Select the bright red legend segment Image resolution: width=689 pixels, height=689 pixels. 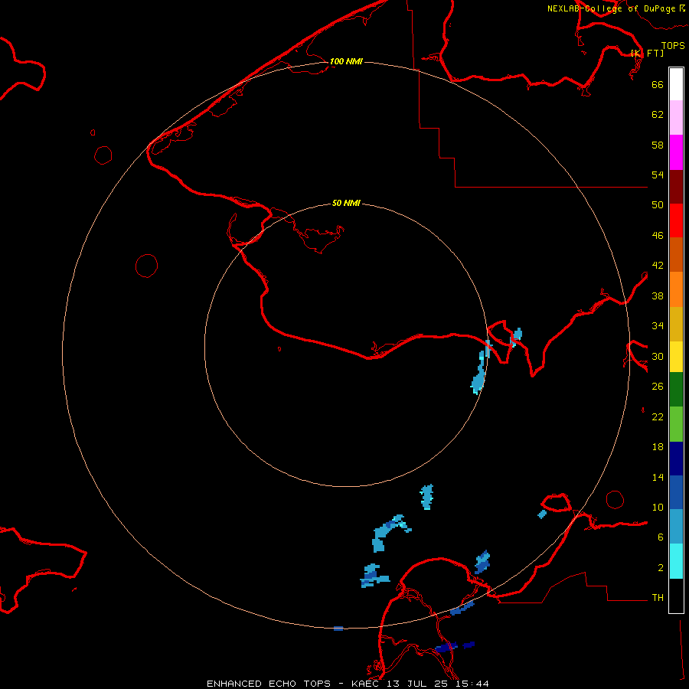pyautogui.click(x=676, y=220)
